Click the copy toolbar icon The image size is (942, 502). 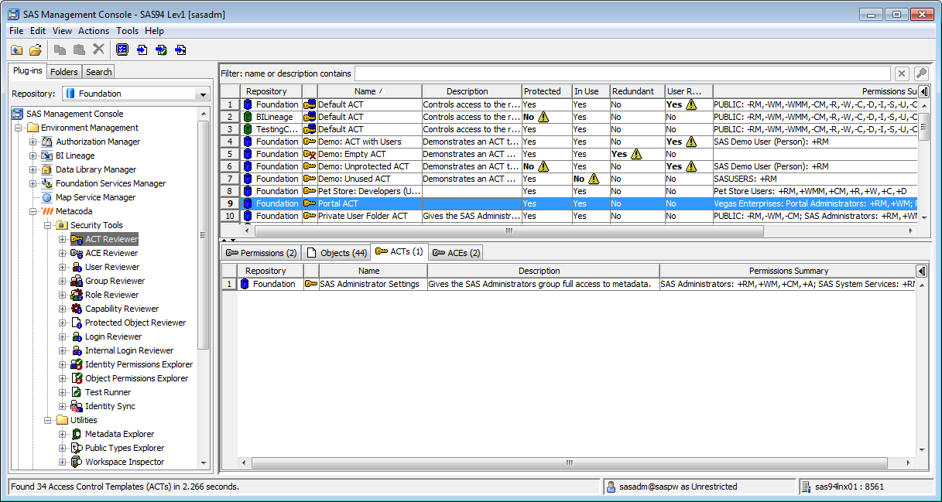pyautogui.click(x=61, y=50)
